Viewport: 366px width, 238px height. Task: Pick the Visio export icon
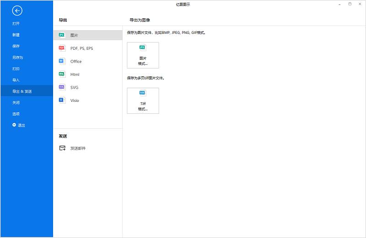click(x=62, y=100)
